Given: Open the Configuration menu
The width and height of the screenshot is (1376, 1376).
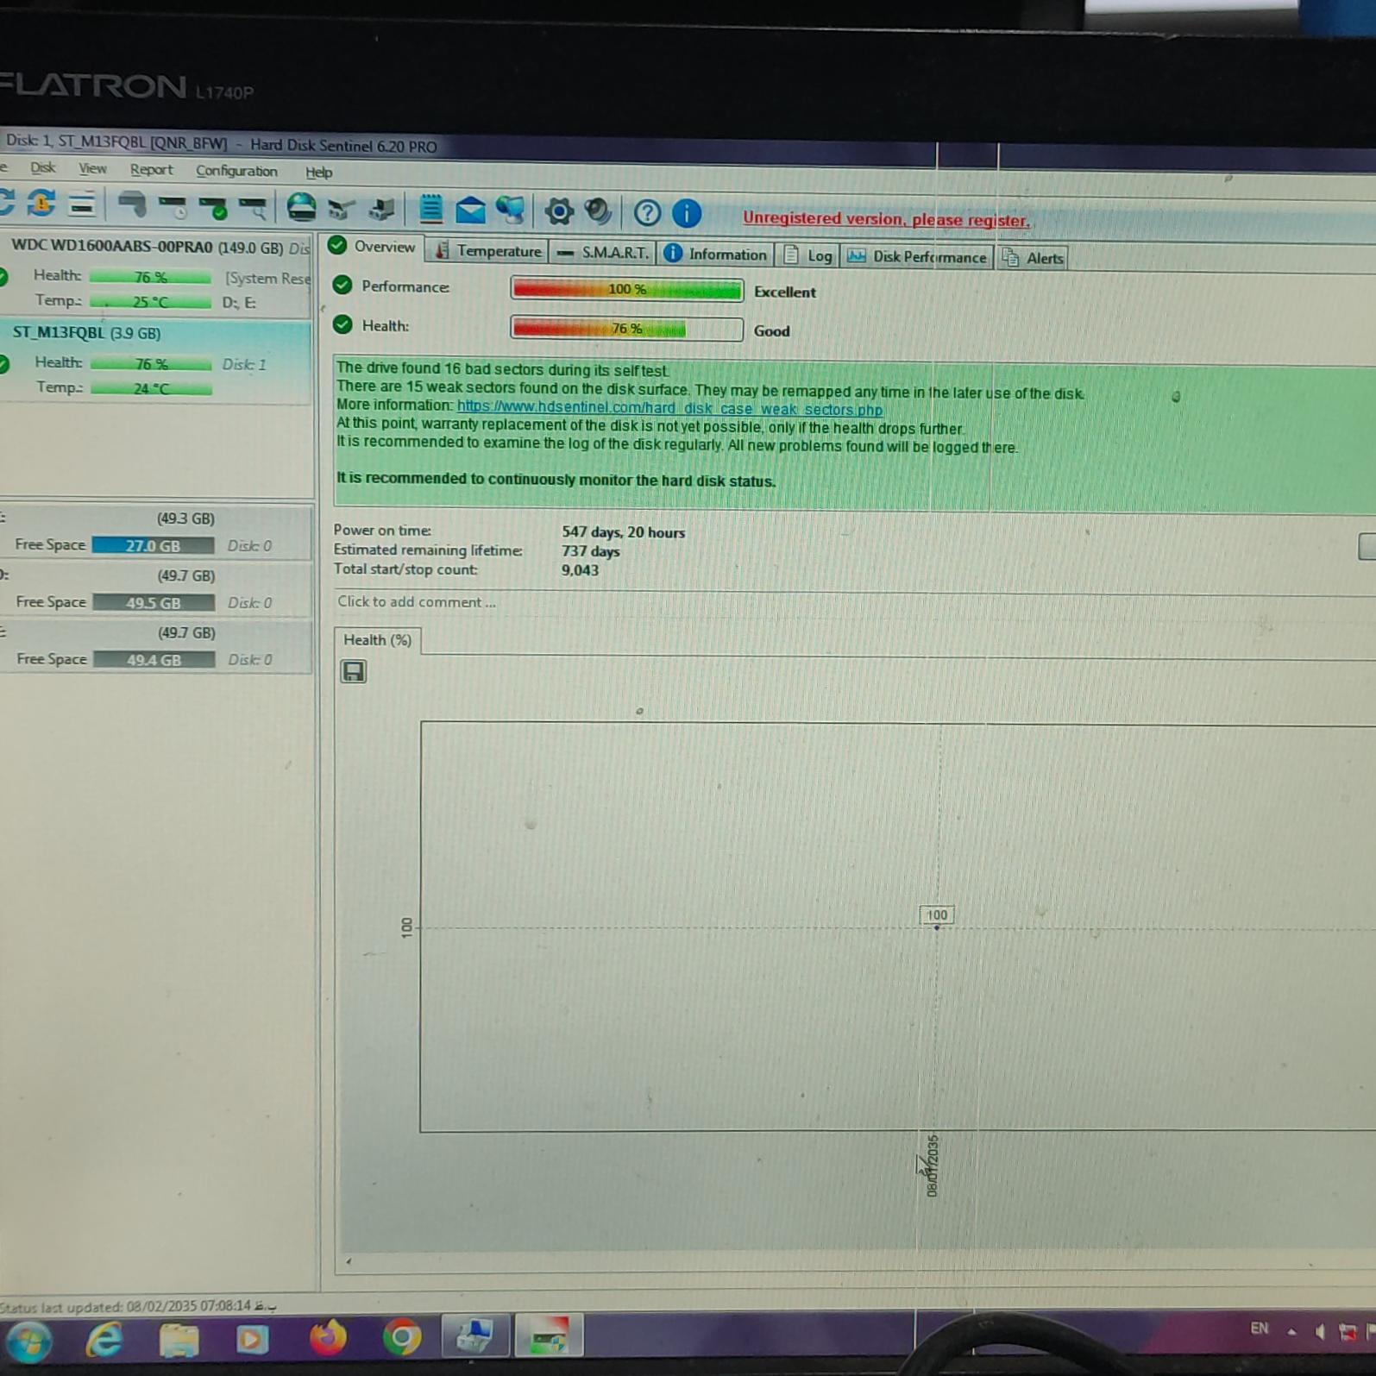Looking at the screenshot, I should (236, 171).
